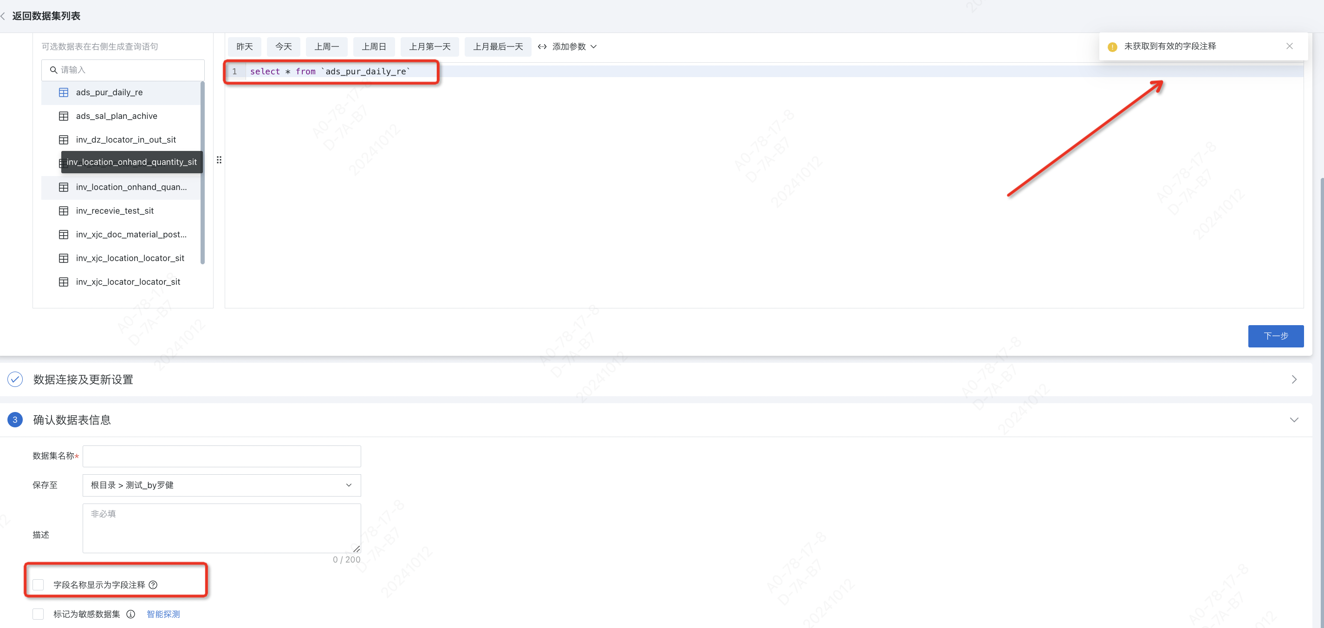Click the 数据连接及更新设置 section title
The height and width of the screenshot is (628, 1324).
point(83,379)
